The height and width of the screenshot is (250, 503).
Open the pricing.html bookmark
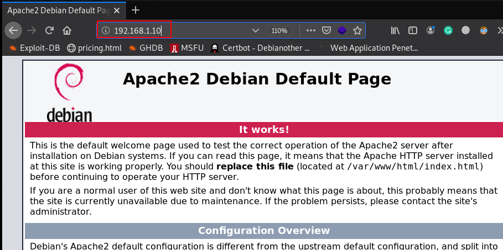(95, 48)
